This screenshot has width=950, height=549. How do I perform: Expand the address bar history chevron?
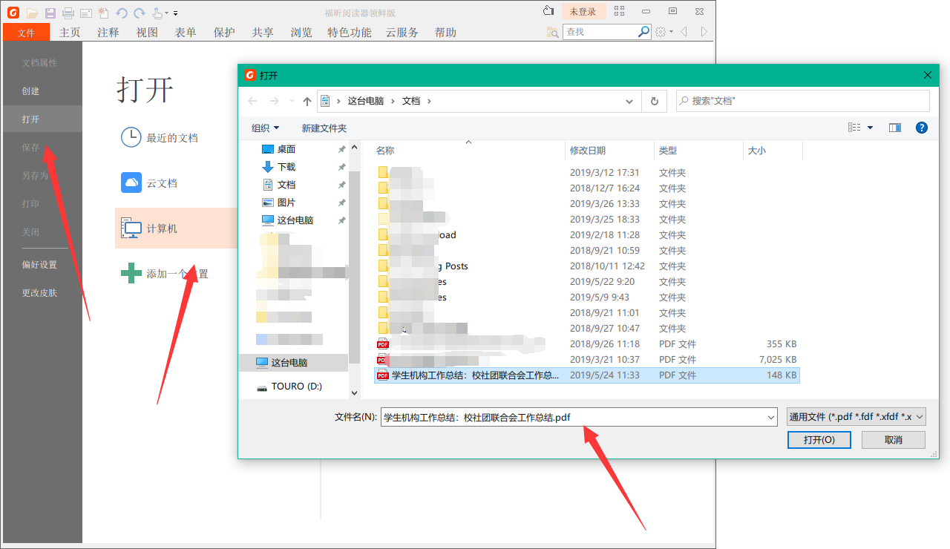[629, 101]
